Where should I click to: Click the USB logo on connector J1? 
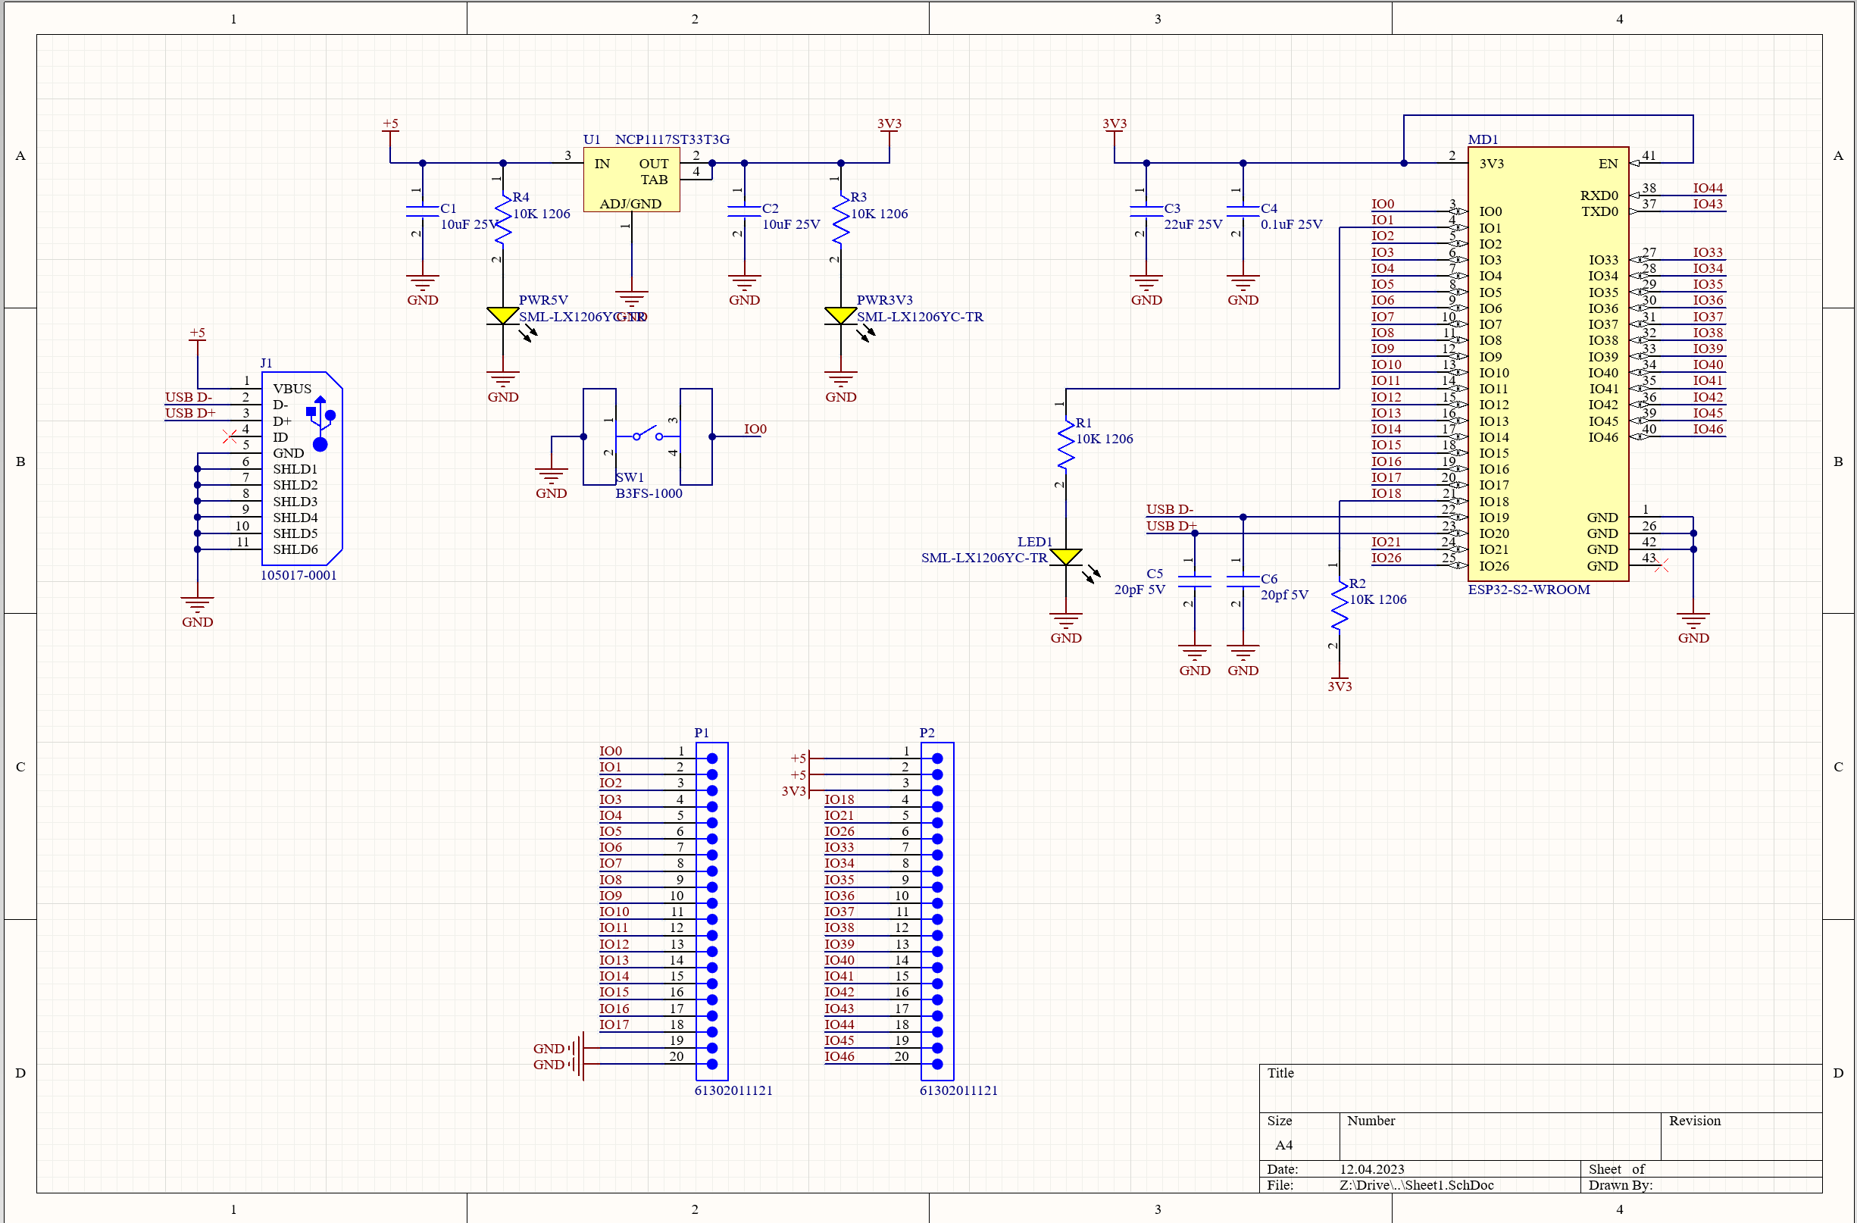[x=320, y=422]
